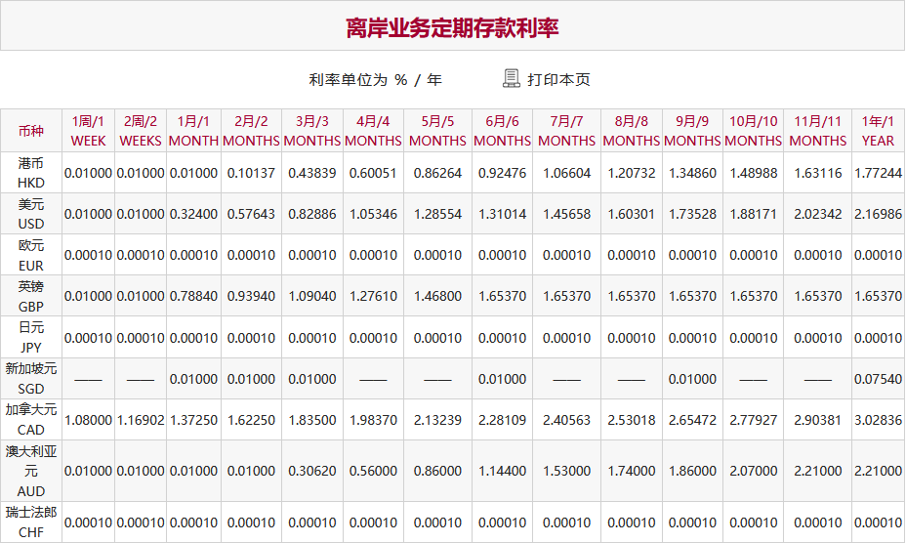Open the 打印本页 print link
Screen dimensions: 906x543
click(x=558, y=79)
